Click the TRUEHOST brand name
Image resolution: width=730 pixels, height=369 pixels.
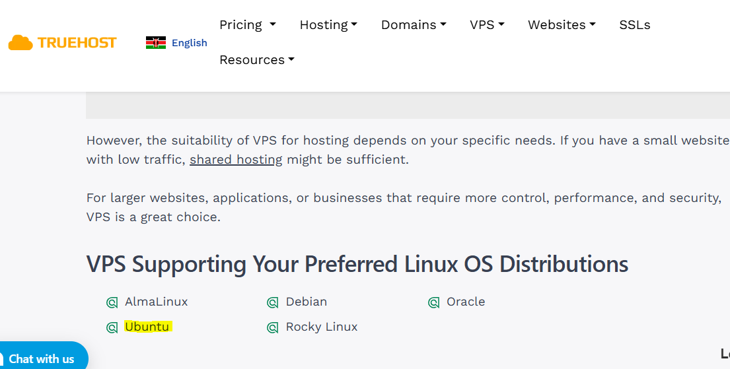pos(77,43)
